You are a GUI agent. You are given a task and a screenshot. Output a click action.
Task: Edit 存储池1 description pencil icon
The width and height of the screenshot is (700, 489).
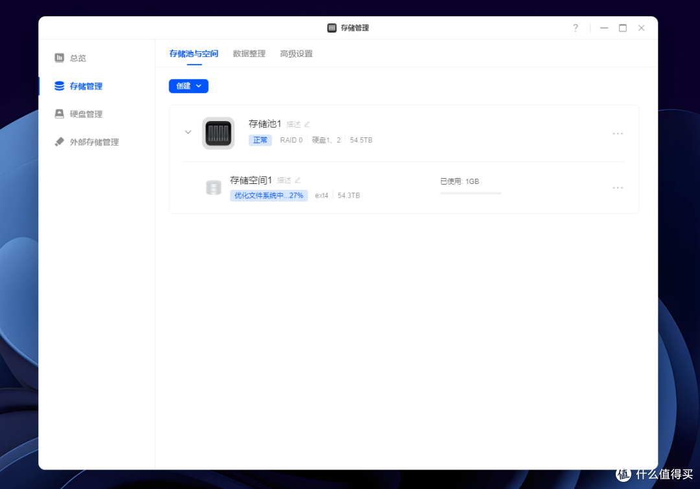[x=307, y=124]
